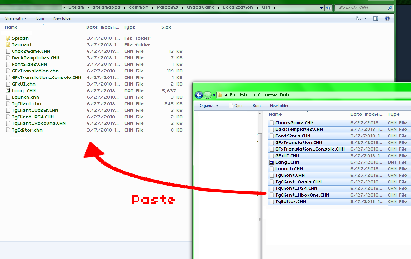The width and height of the screenshot is (411, 259).
Task: Click New folder in the CHN window toolbar
Action: tap(63, 18)
